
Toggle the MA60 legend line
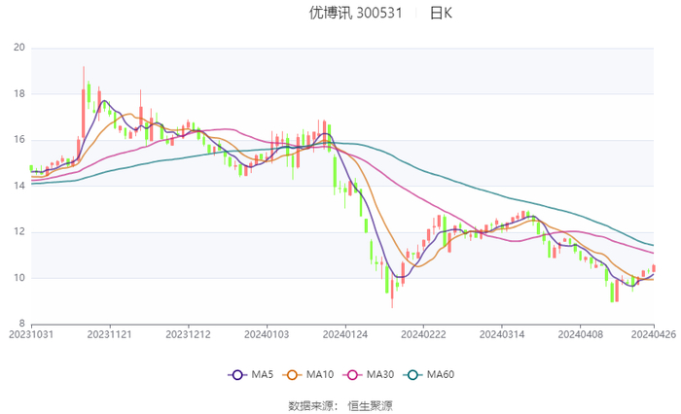[x=429, y=374]
